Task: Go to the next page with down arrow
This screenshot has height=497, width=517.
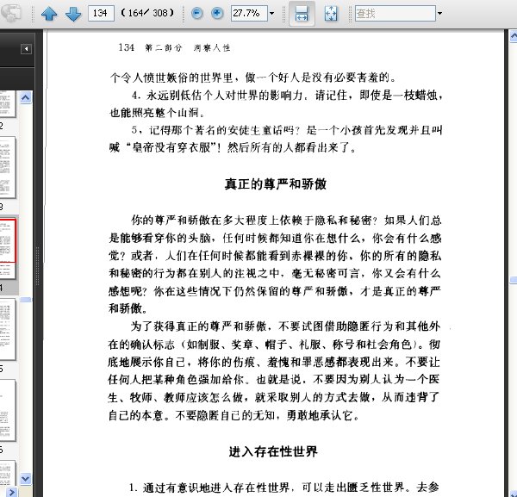Action: click(x=73, y=14)
